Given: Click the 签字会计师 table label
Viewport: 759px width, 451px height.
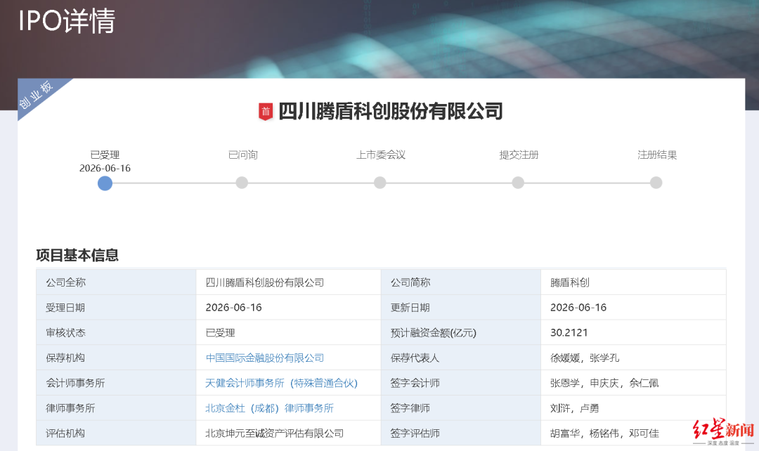Looking at the screenshot, I should [415, 384].
